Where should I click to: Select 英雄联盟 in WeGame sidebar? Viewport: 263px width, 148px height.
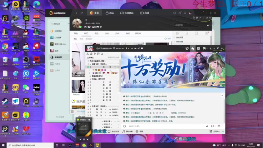(x=59, y=57)
